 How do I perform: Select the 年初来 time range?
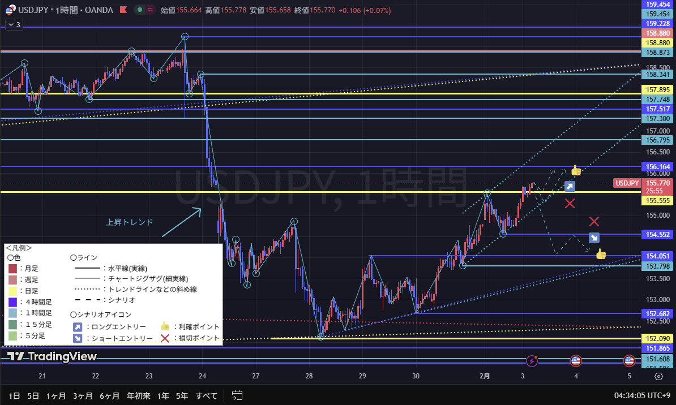pyautogui.click(x=138, y=395)
